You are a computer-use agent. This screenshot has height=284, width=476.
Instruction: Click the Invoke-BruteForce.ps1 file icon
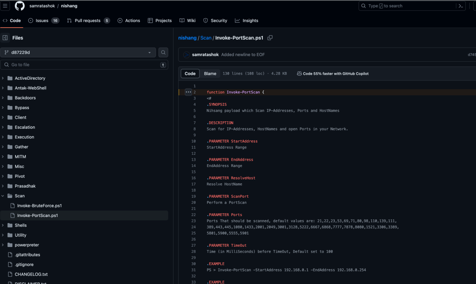click(13, 206)
